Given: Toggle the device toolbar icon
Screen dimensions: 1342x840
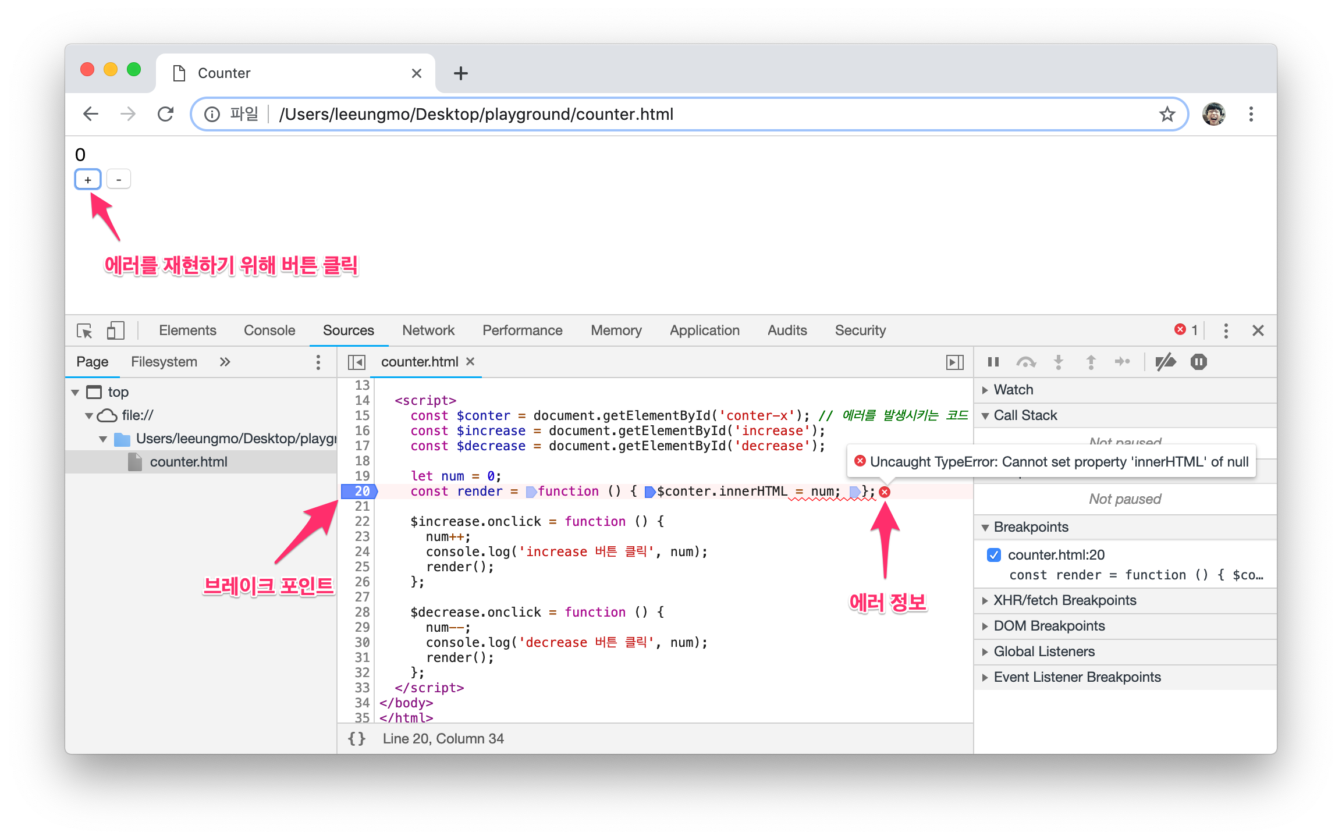Looking at the screenshot, I should [x=115, y=330].
